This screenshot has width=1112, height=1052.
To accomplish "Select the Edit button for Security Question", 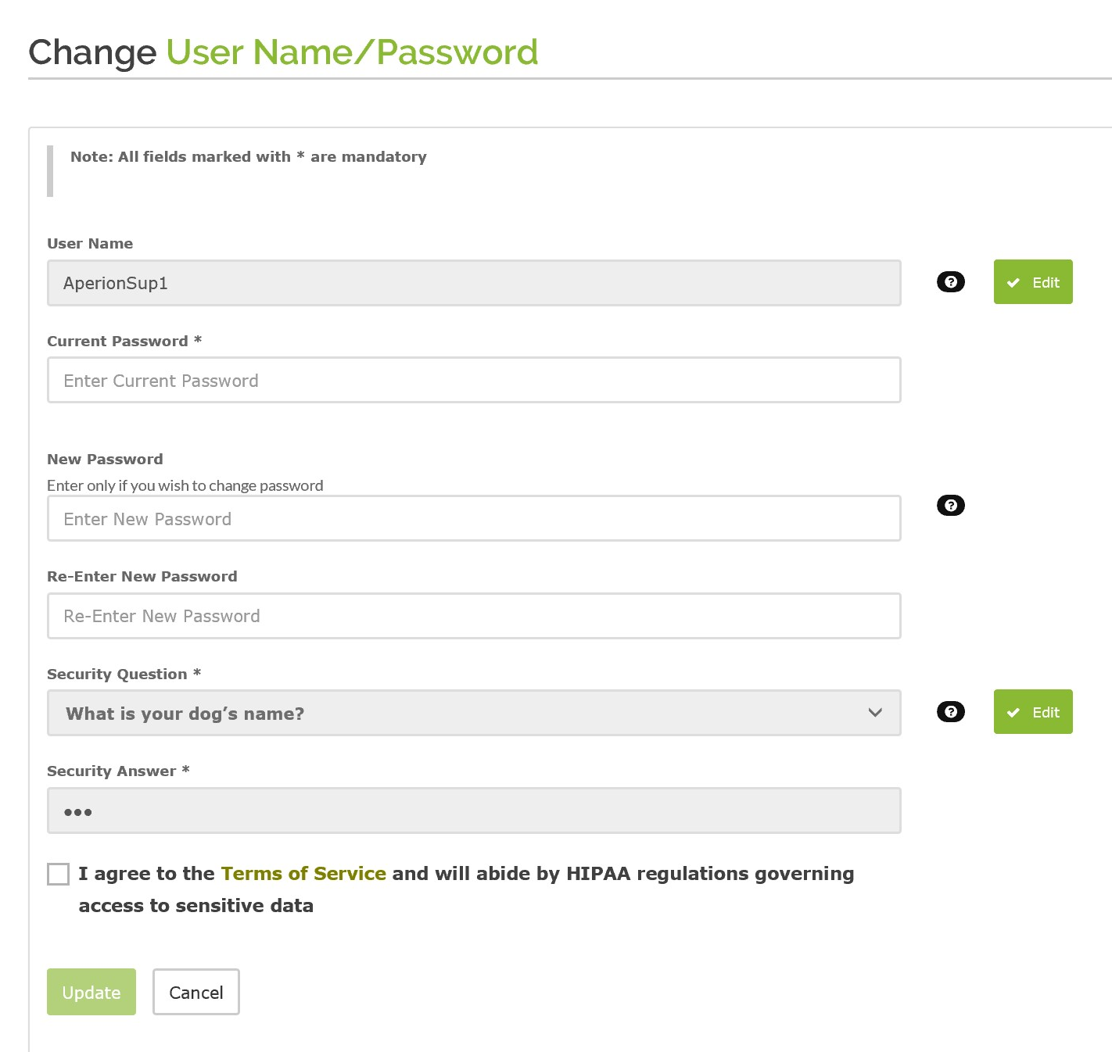I will 1033,712.
